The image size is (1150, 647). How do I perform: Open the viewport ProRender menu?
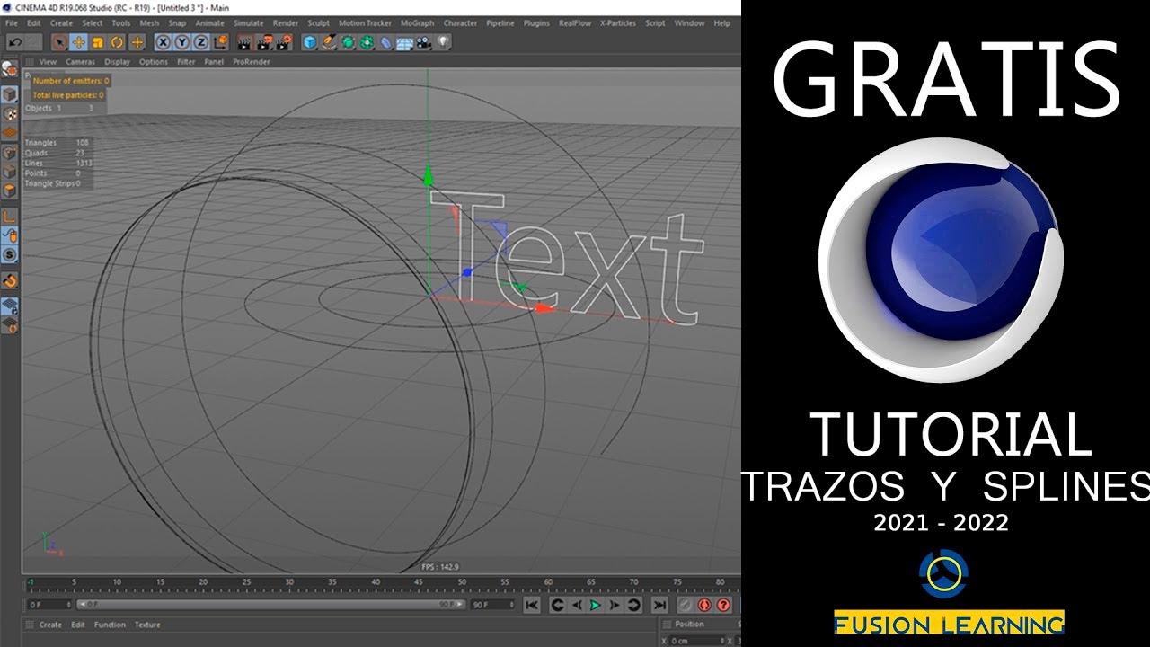click(252, 62)
